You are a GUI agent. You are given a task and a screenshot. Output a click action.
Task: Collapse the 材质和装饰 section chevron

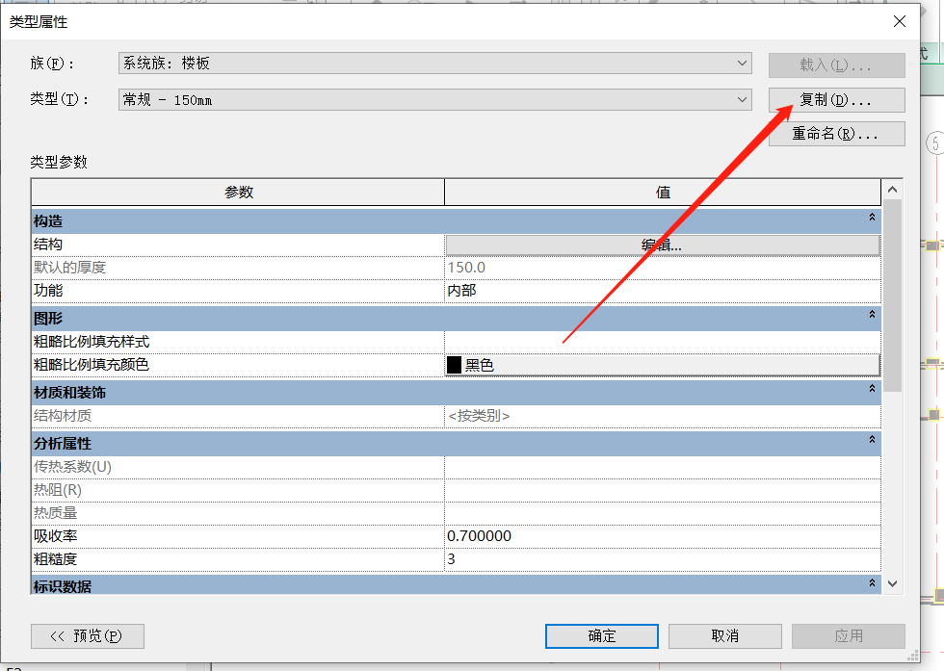tap(872, 389)
